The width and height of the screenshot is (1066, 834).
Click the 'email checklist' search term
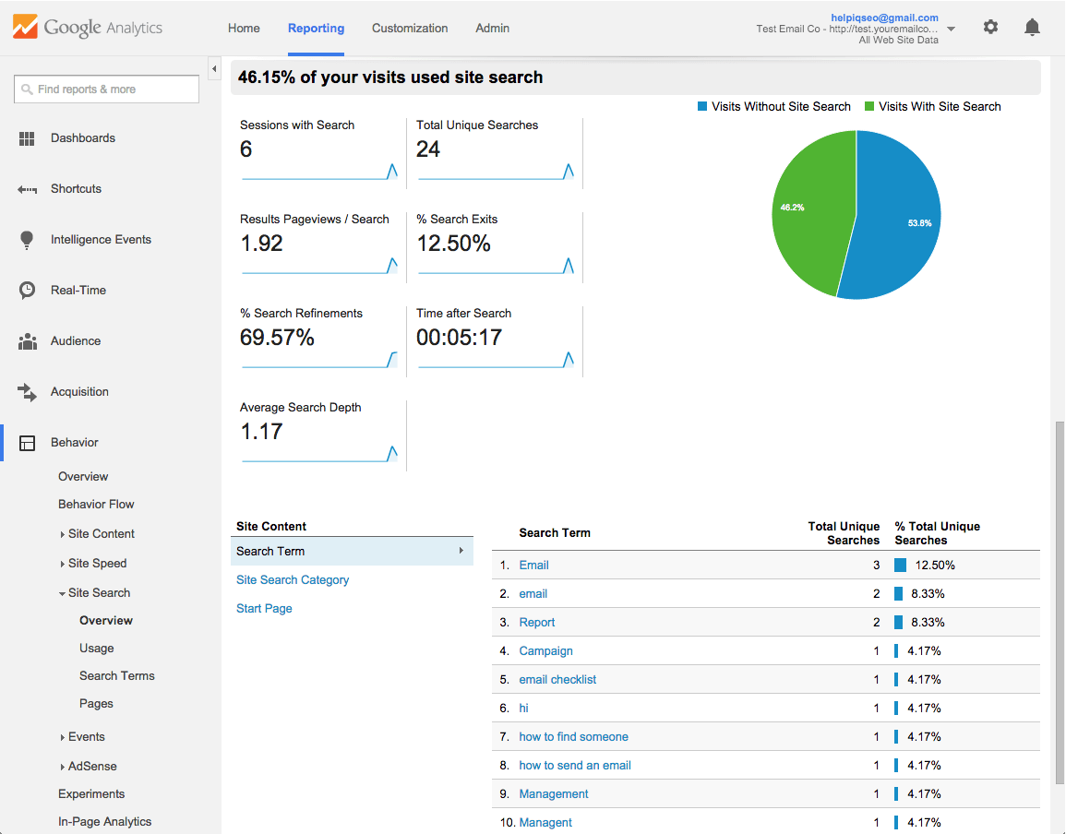pos(557,680)
